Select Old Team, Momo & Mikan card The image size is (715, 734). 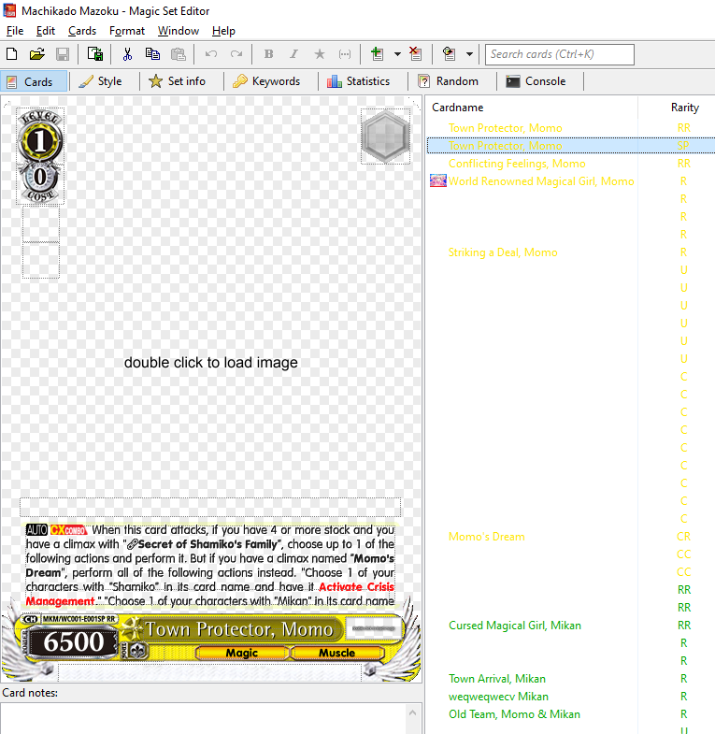point(571,714)
